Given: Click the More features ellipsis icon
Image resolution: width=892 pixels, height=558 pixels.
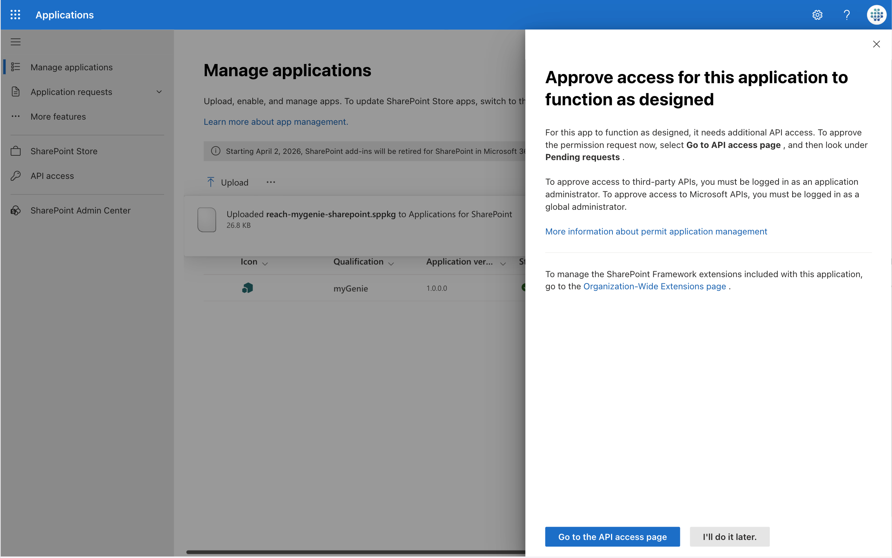Looking at the screenshot, I should tap(15, 116).
